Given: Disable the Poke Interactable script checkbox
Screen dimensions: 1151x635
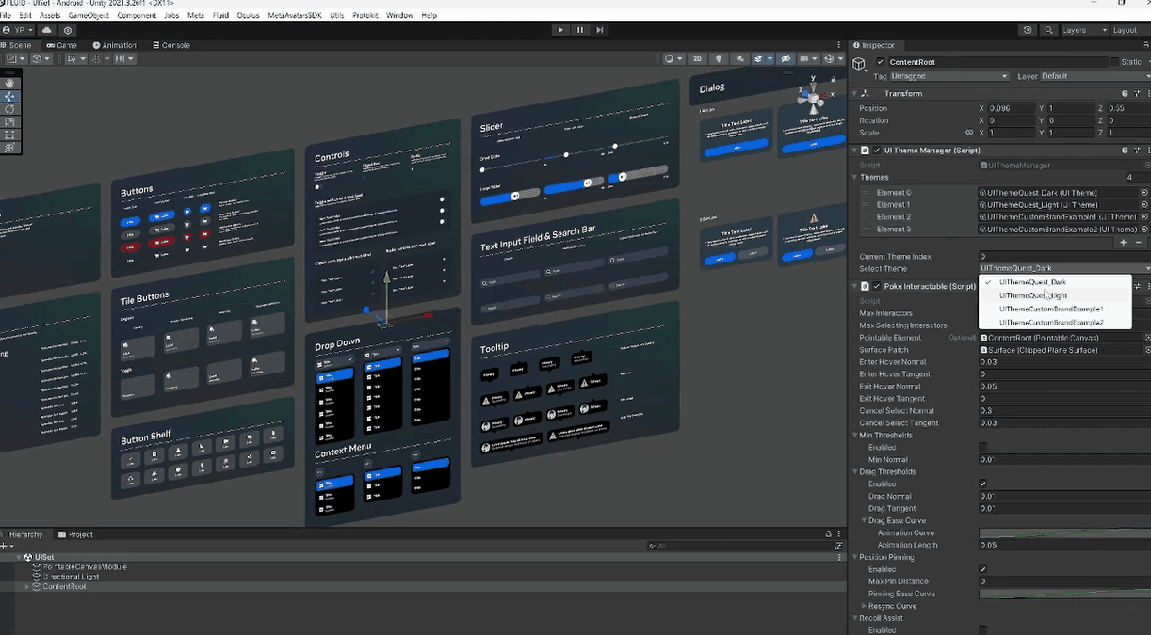Looking at the screenshot, I should 877,286.
